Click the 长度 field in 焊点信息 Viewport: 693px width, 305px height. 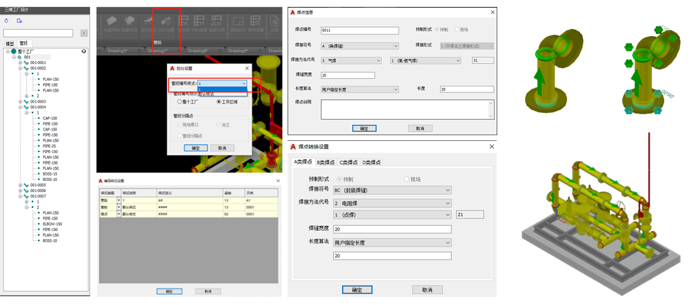(467, 89)
